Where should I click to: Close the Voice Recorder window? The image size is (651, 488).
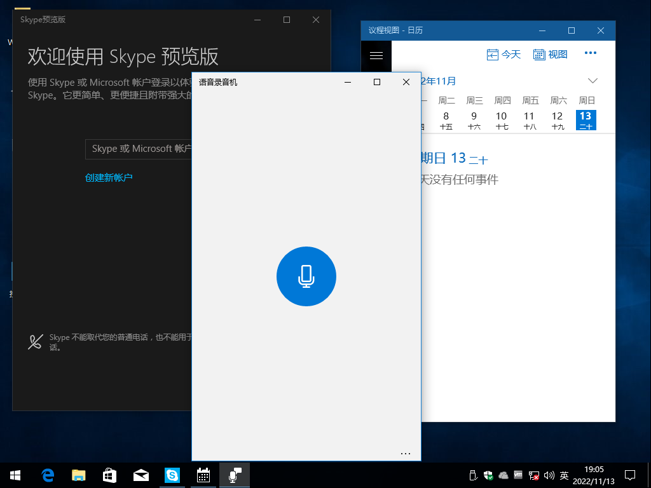406,82
